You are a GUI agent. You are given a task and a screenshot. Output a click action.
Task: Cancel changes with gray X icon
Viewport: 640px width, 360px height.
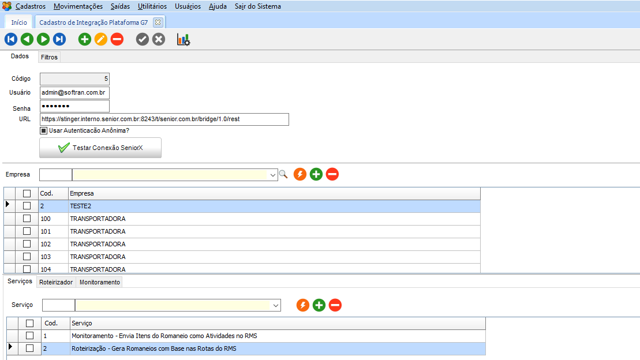pyautogui.click(x=159, y=39)
